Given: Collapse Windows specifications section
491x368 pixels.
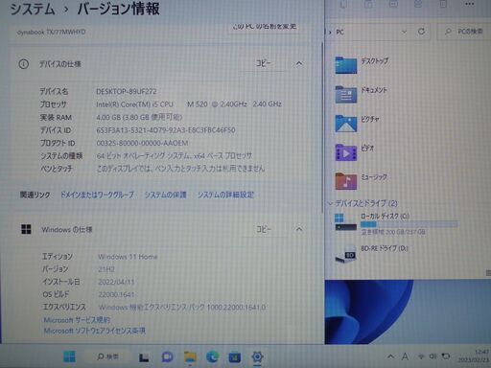Looking at the screenshot, I should [299, 229].
